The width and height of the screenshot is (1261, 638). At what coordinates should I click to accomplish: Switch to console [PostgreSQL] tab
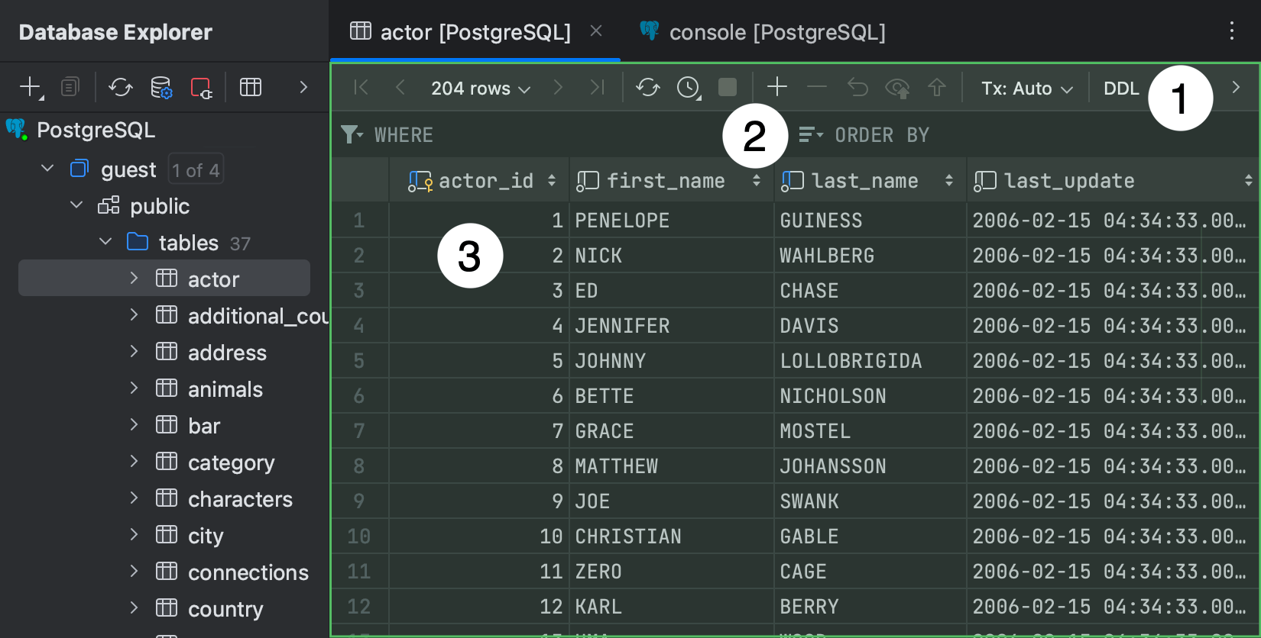point(776,32)
